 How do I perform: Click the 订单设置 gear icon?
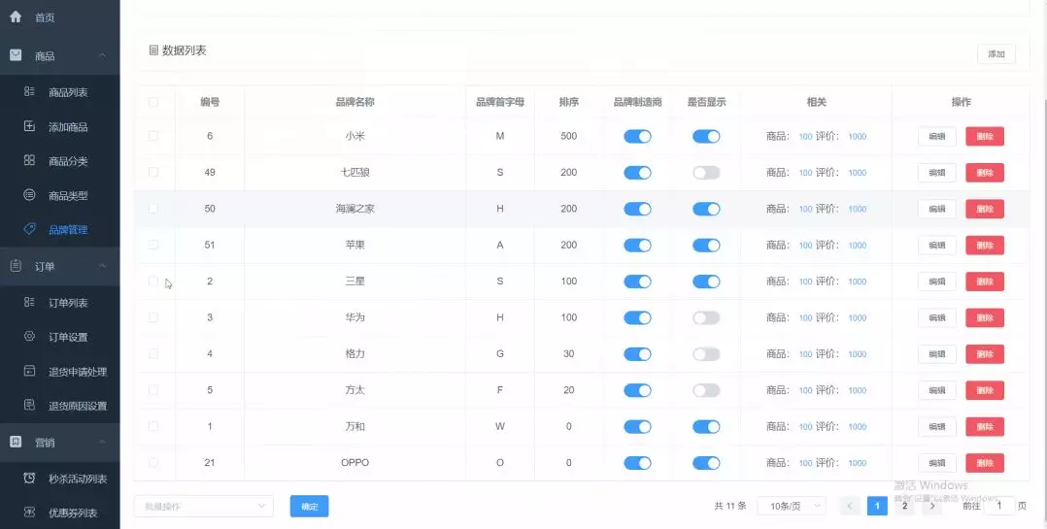tap(29, 336)
